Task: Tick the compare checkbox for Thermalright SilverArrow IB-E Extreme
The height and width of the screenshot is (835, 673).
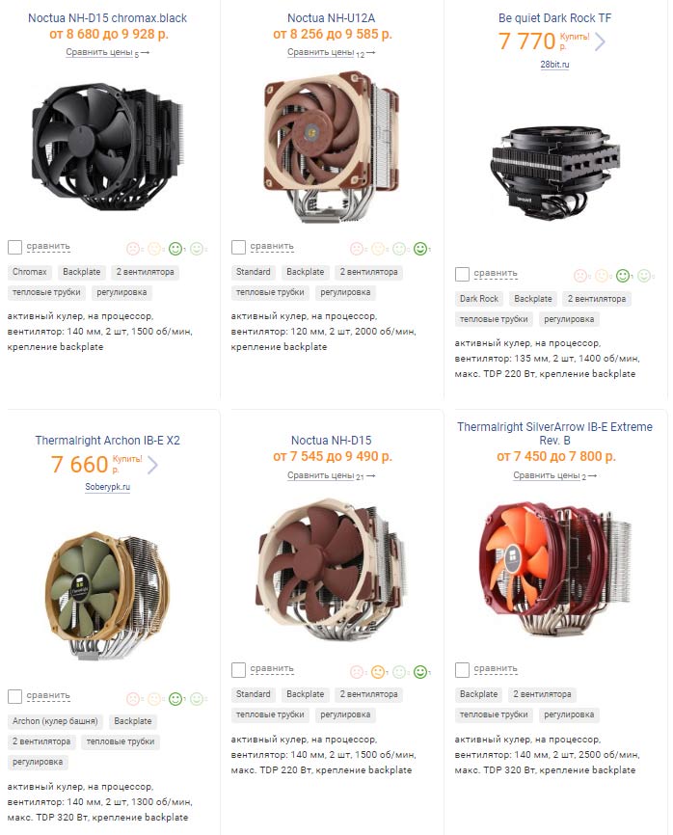Action: click(x=462, y=670)
